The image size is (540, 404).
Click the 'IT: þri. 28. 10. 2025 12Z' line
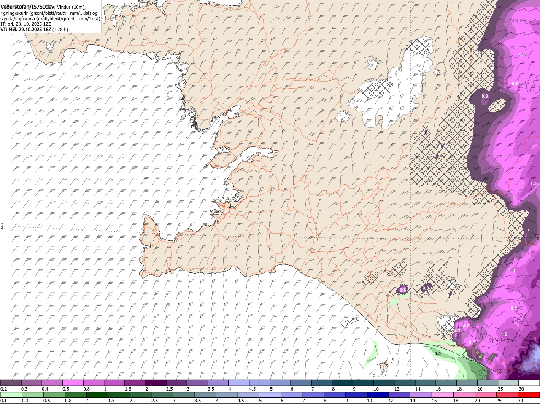[x=26, y=24]
